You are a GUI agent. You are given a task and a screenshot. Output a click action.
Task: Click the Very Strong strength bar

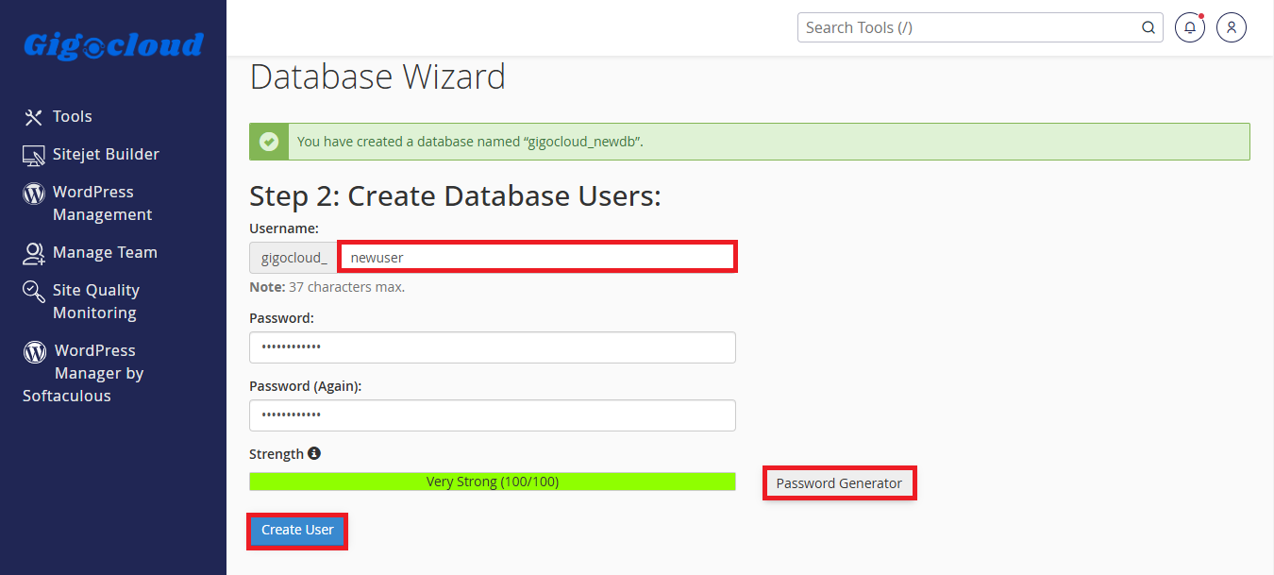tap(493, 482)
